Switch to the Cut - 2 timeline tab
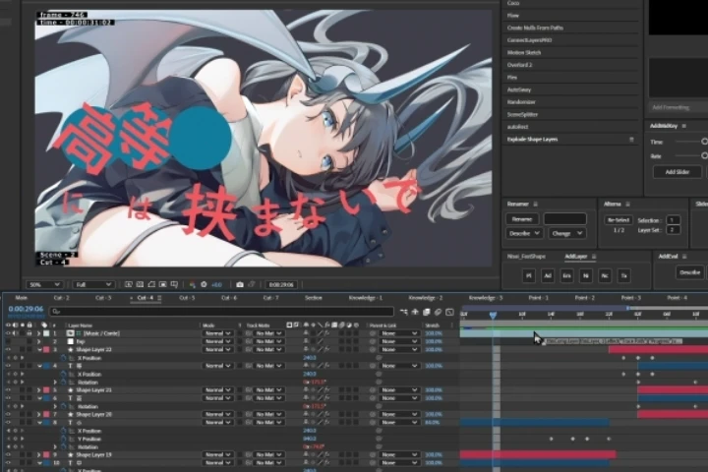 pos(61,298)
